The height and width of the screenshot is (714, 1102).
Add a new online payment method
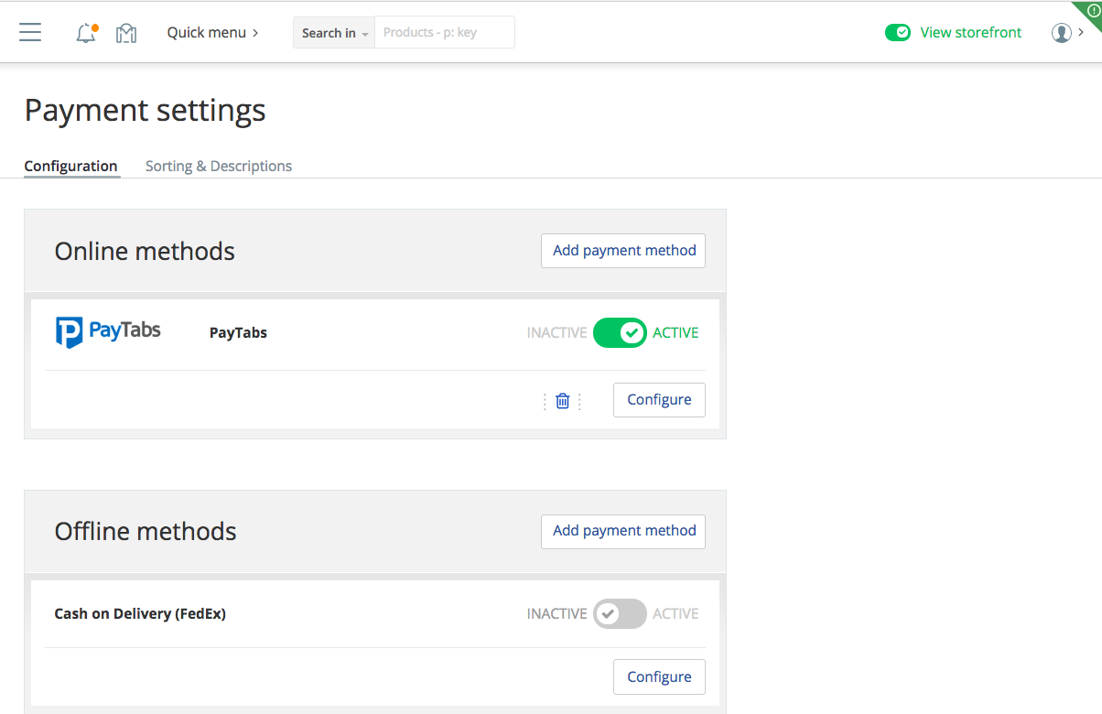622,250
